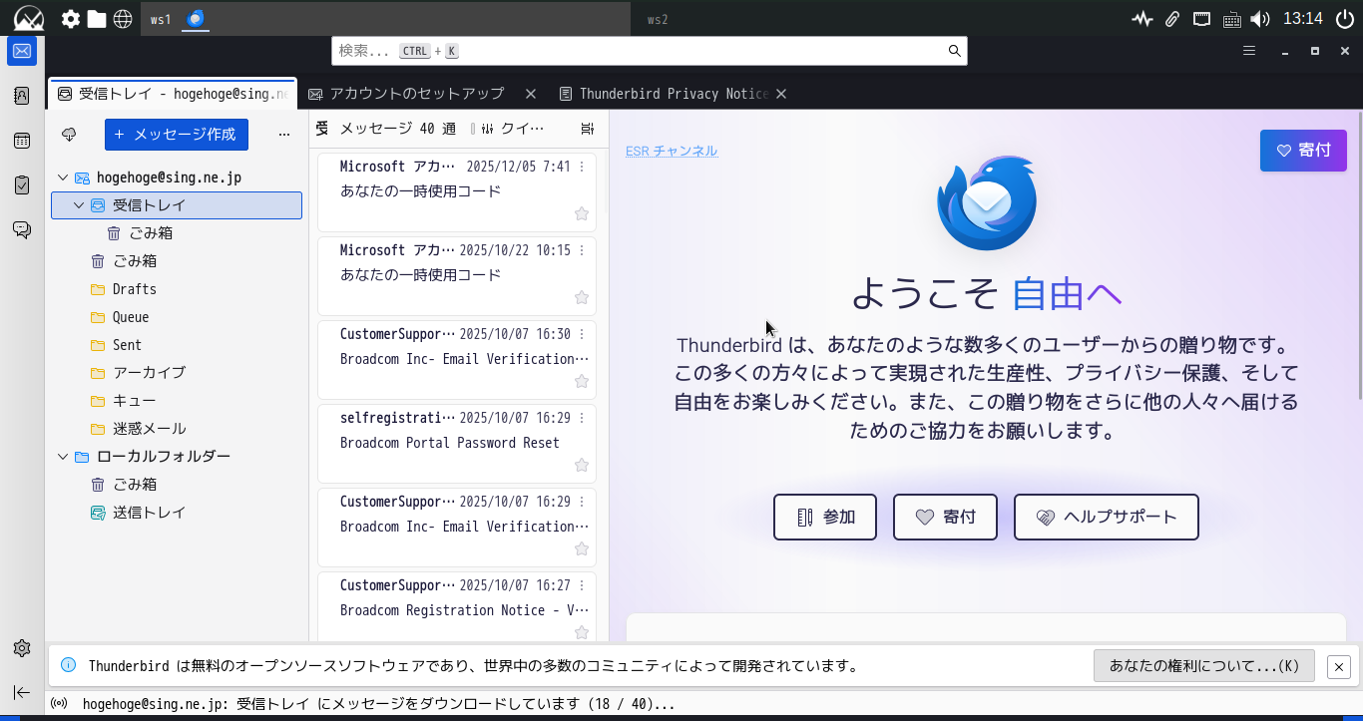Click the online status icon in the status bar
Image resolution: width=1363 pixels, height=721 pixels.
click(59, 704)
